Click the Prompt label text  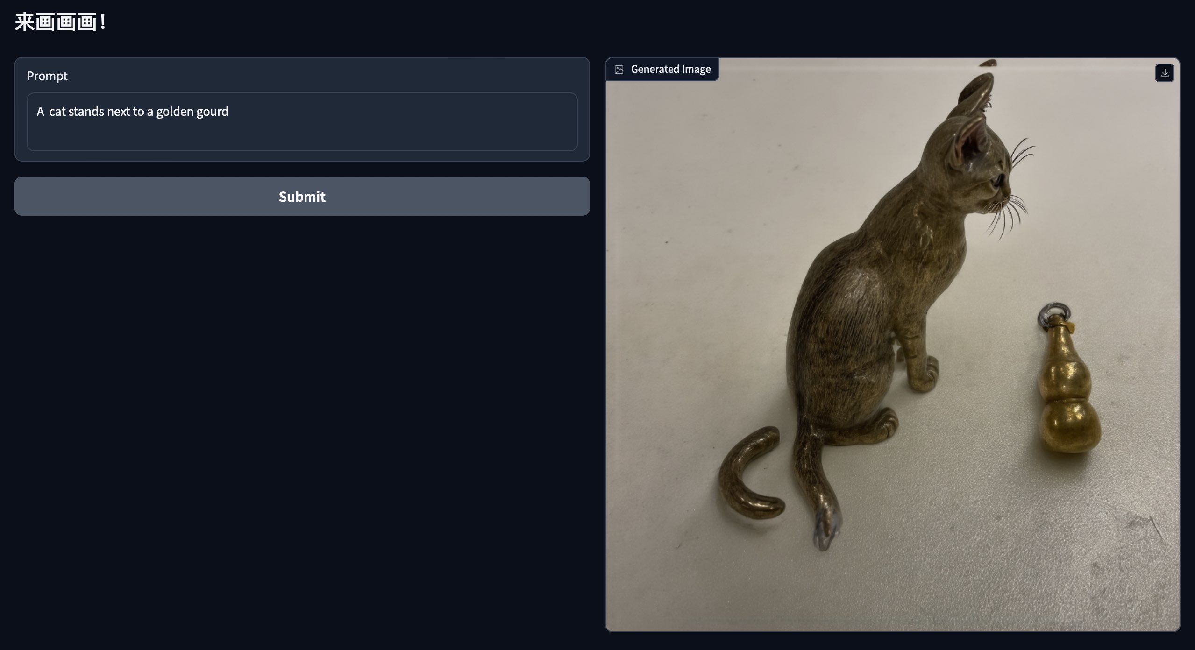[47, 76]
